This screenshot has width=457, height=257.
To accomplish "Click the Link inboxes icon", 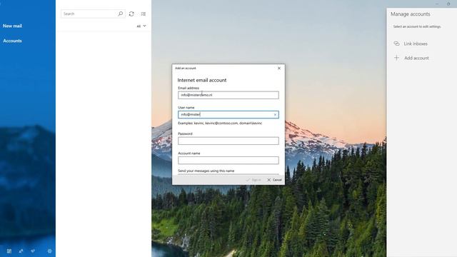I will pyautogui.click(x=396, y=44).
